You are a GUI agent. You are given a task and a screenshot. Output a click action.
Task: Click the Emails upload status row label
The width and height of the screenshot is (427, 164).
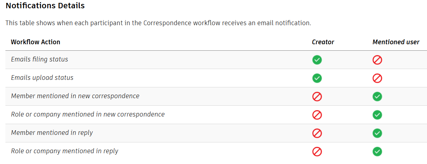point(42,78)
